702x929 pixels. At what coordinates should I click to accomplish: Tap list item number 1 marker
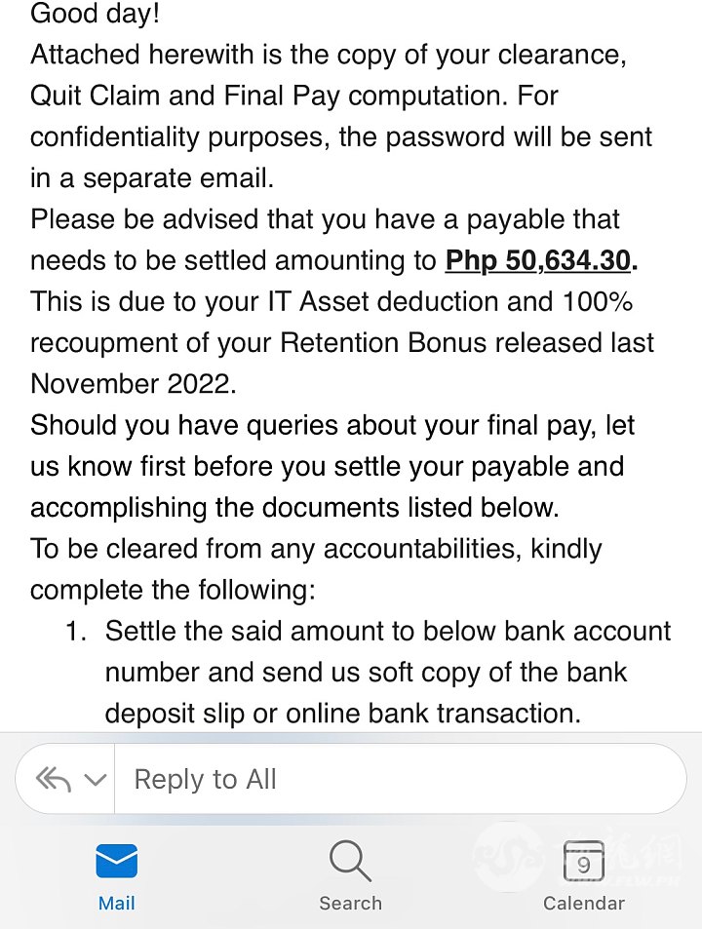pyautogui.click(x=76, y=631)
